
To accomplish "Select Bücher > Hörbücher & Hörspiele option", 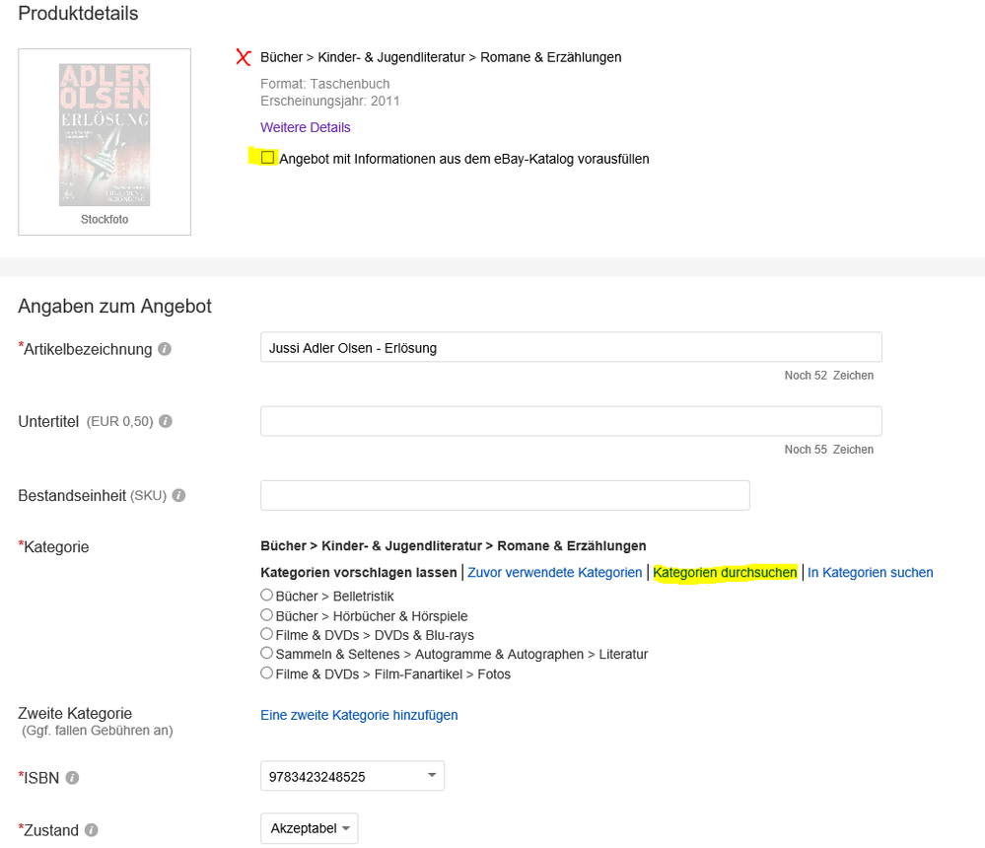I will 266,614.
